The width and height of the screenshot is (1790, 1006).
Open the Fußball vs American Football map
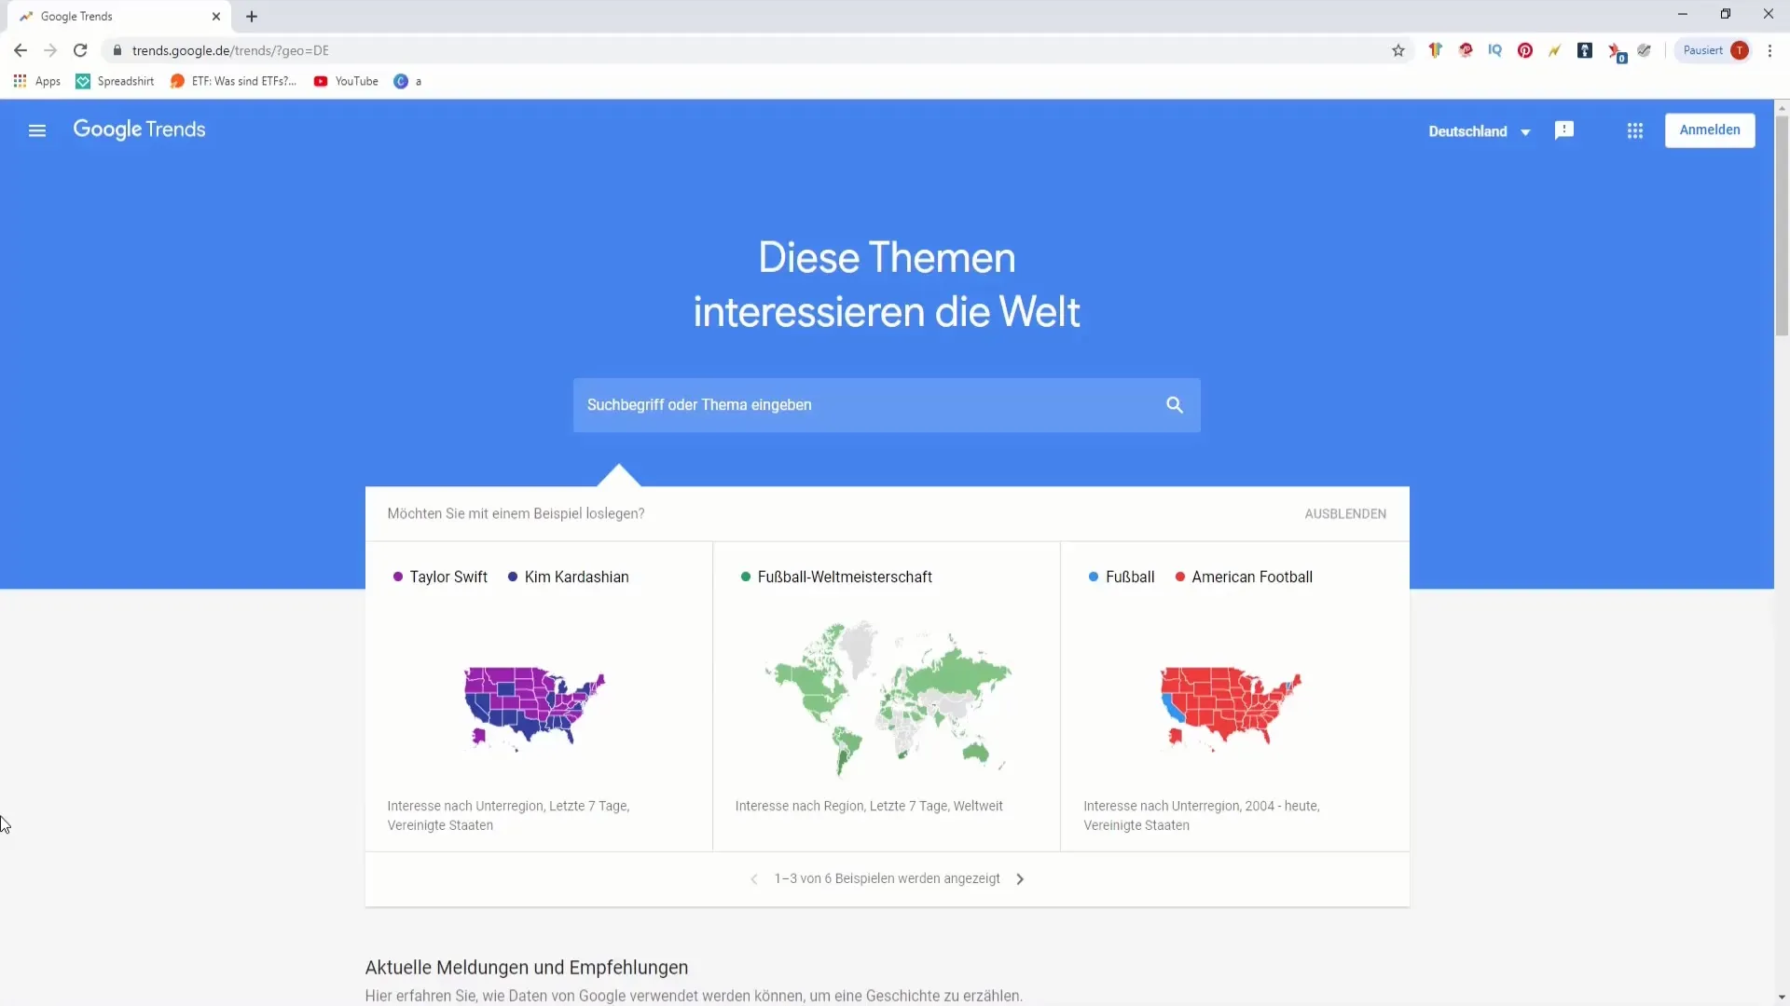point(1231,709)
